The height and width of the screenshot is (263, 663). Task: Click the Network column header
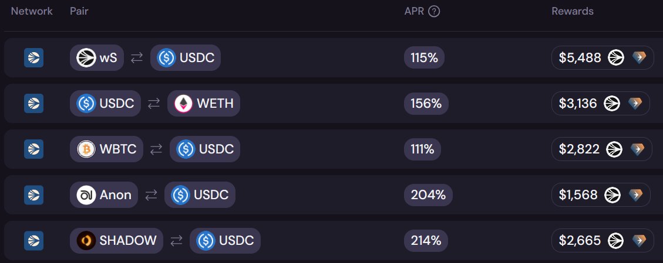[32, 11]
